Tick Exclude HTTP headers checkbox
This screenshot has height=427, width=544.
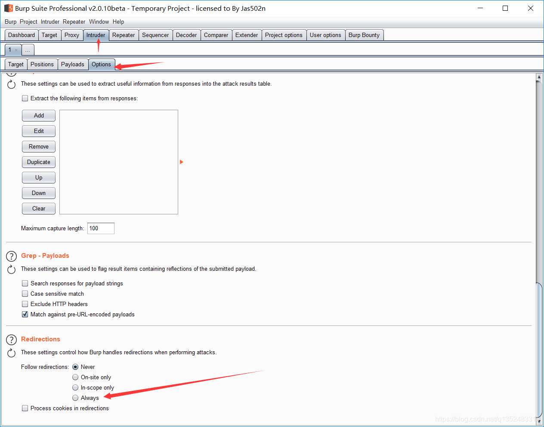click(25, 304)
